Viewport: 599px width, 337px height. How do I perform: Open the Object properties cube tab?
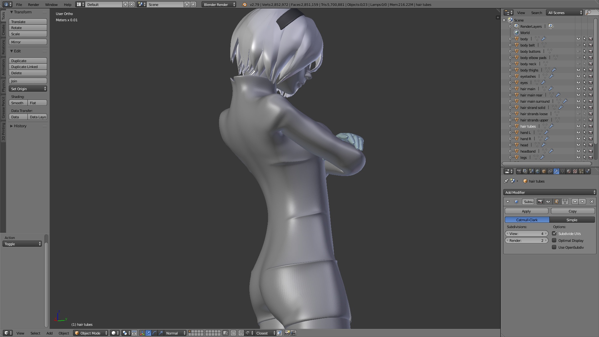click(x=544, y=171)
